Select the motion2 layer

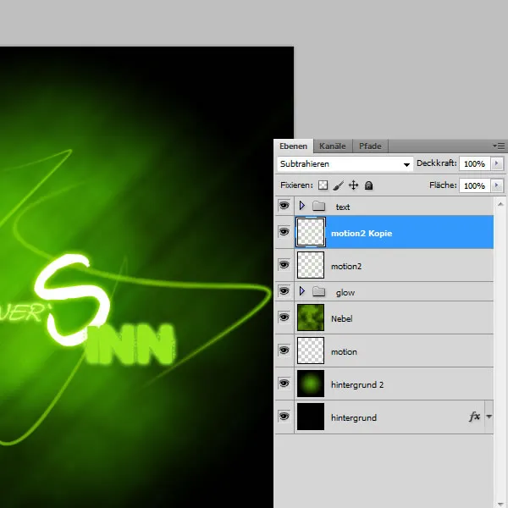point(346,266)
